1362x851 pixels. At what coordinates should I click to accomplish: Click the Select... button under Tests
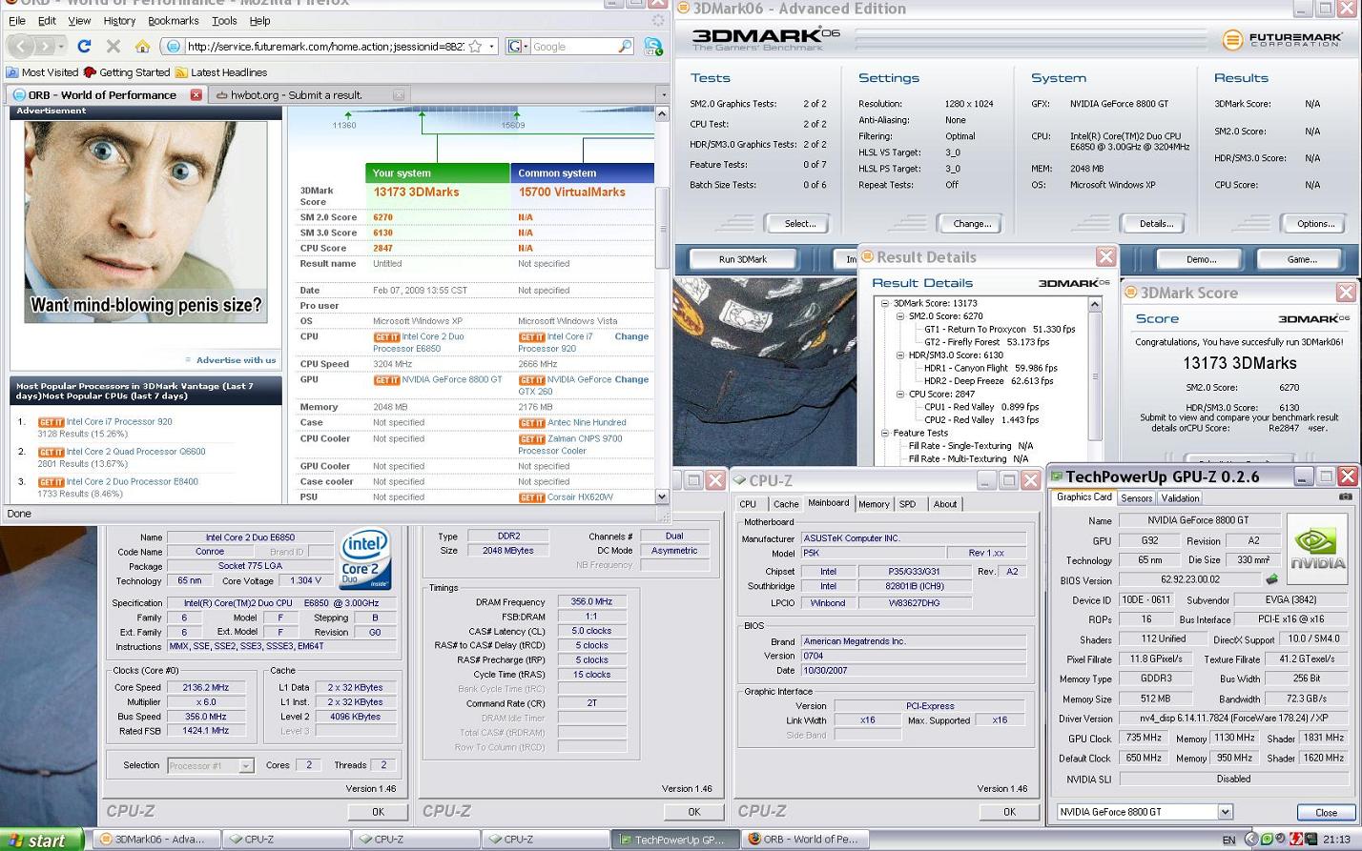[x=799, y=224]
